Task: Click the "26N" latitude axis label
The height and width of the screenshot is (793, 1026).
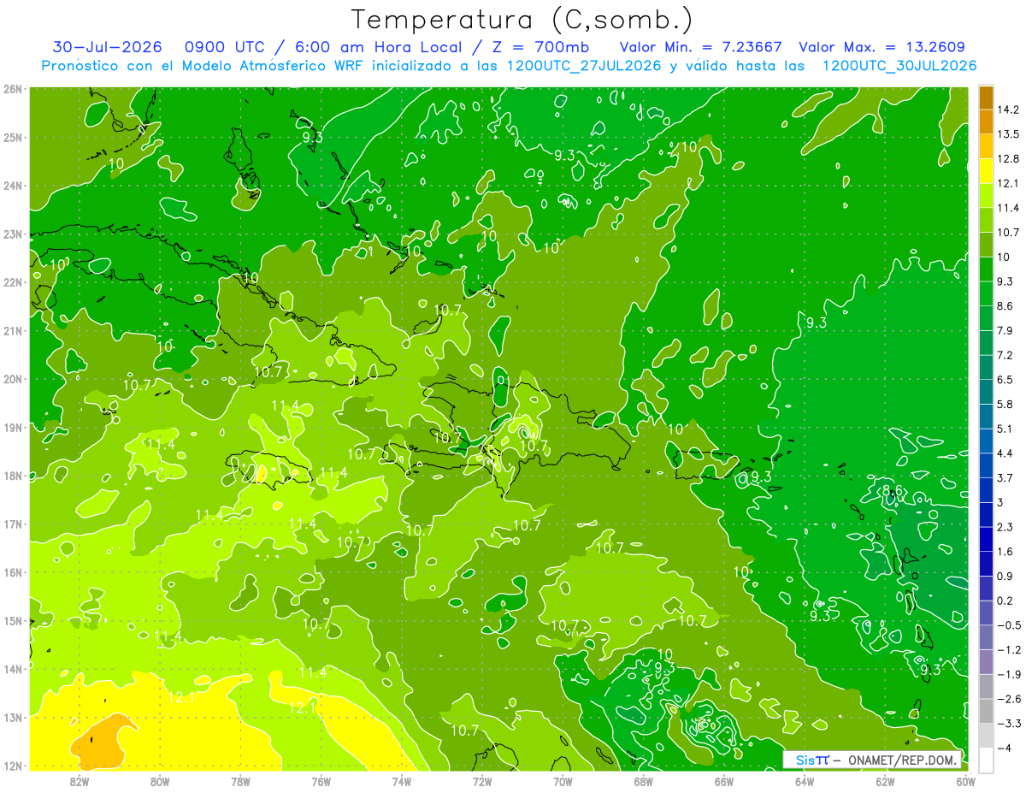Action: pyautogui.click(x=12, y=88)
